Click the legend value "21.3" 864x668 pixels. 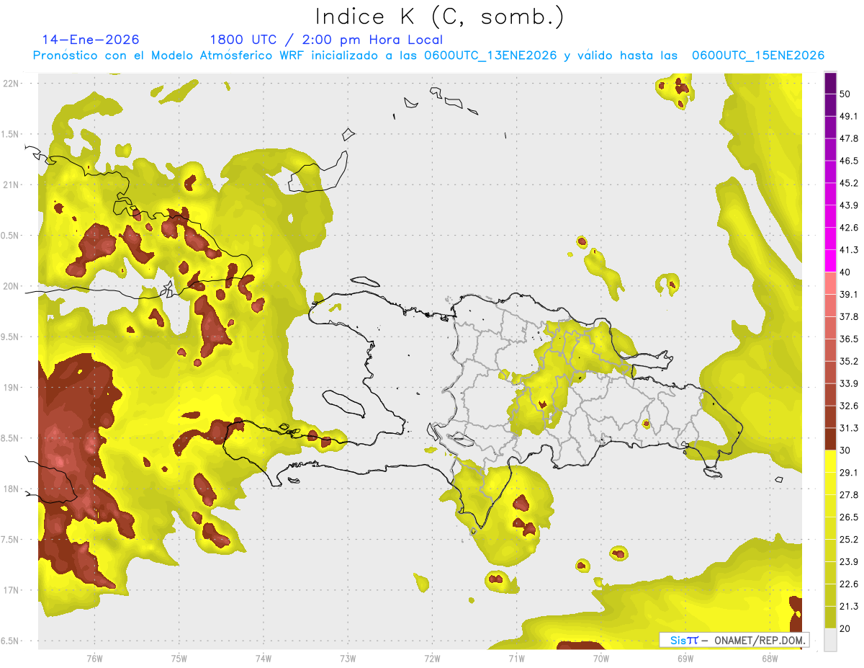click(x=849, y=607)
